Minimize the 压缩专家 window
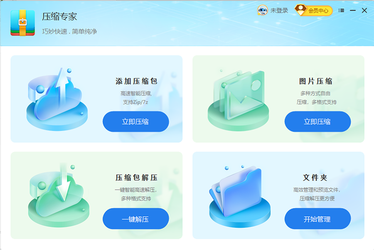The image size is (374, 250). 353,10
